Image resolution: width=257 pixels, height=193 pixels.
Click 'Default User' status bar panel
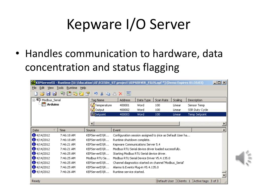(166, 181)
